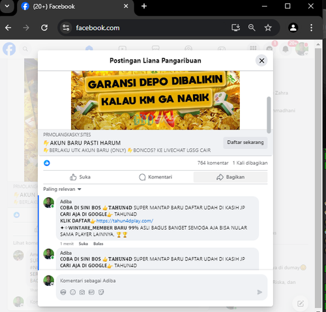Screen dimensions: 326x312
Task: Open a new browser tab
Action: (144, 6)
